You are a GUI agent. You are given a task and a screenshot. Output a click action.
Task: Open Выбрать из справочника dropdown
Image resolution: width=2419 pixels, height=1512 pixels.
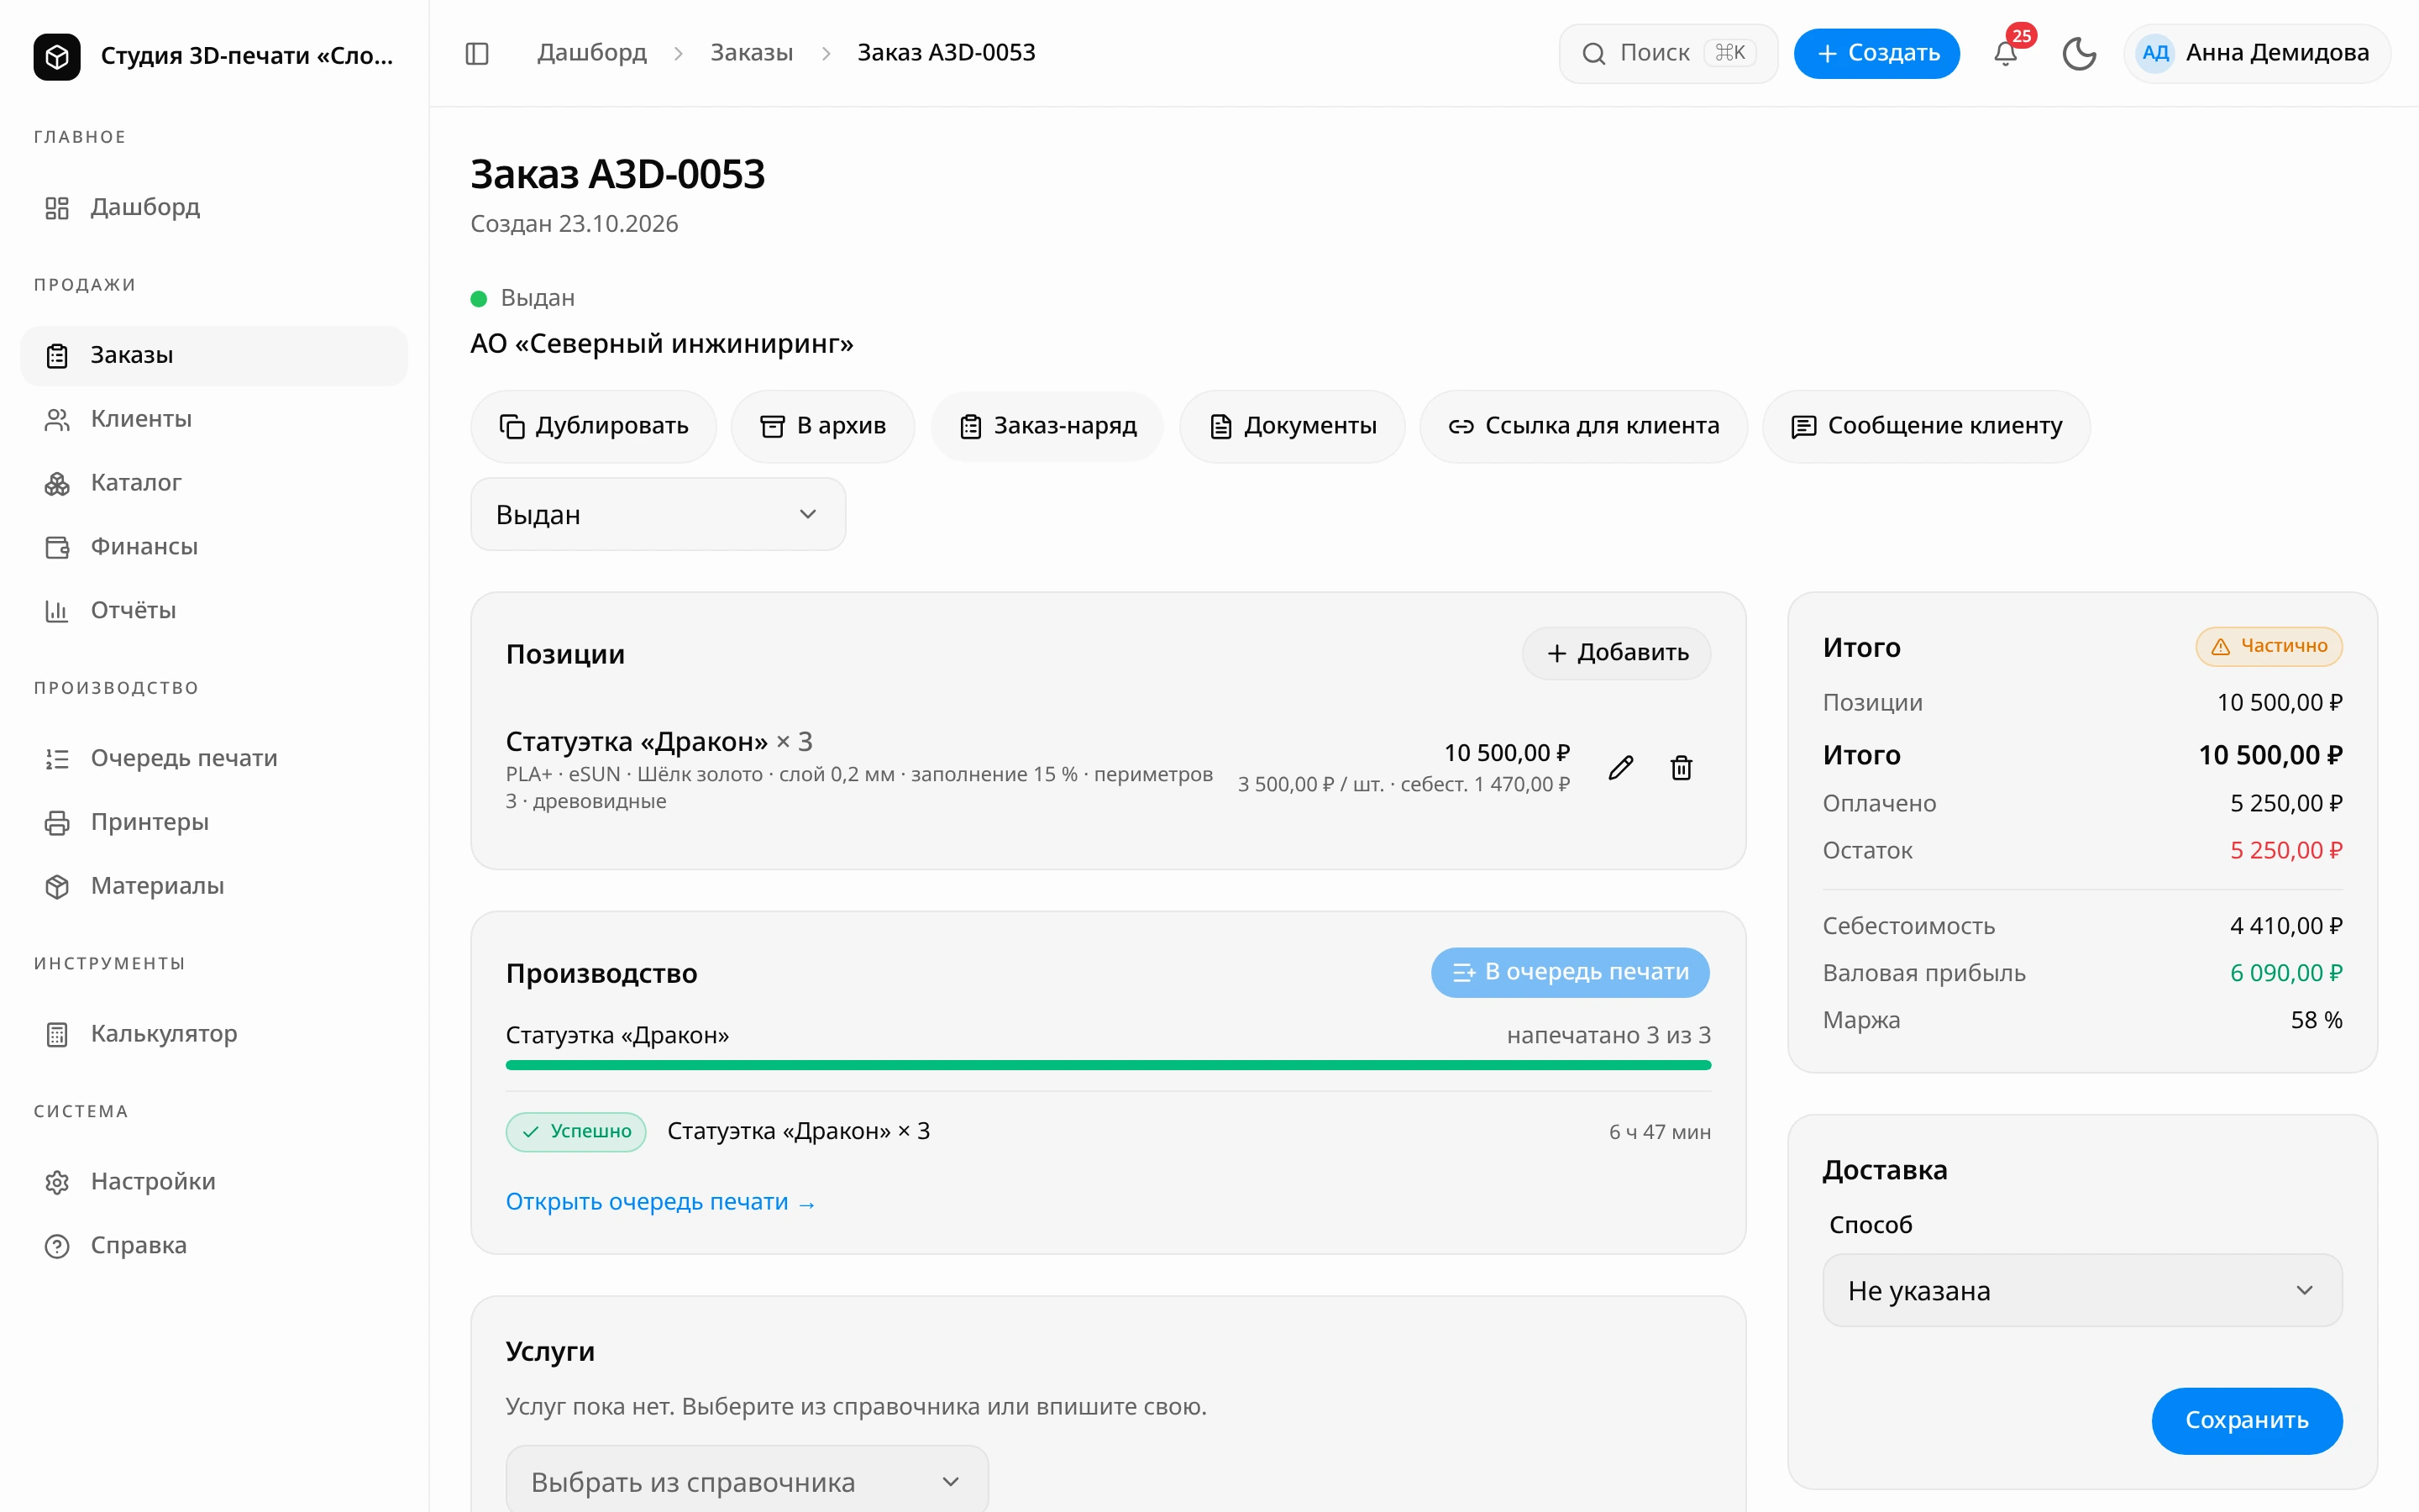pos(747,1481)
